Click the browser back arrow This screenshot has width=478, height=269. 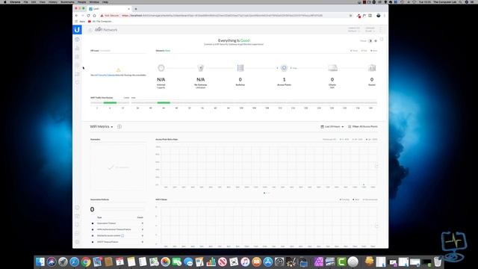[76, 16]
